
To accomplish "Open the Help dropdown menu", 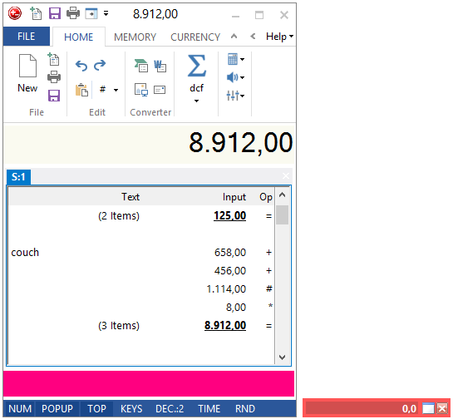I will 279,37.
